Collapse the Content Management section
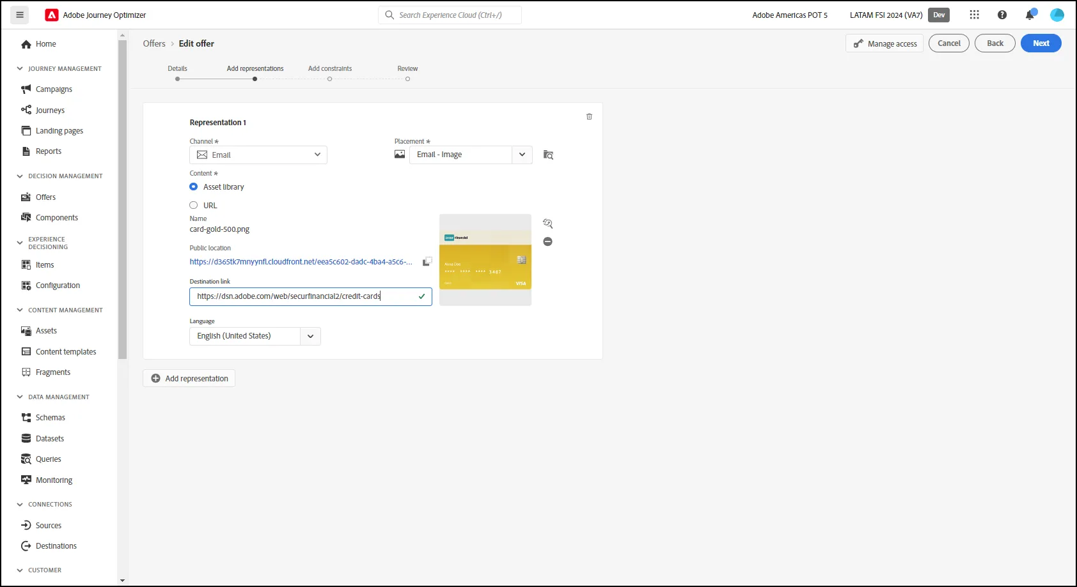The width and height of the screenshot is (1077, 587). 20,310
